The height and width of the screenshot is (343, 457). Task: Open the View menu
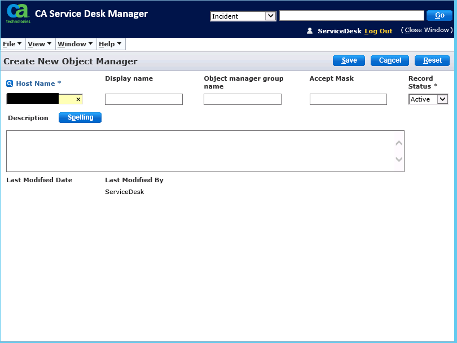tap(39, 44)
